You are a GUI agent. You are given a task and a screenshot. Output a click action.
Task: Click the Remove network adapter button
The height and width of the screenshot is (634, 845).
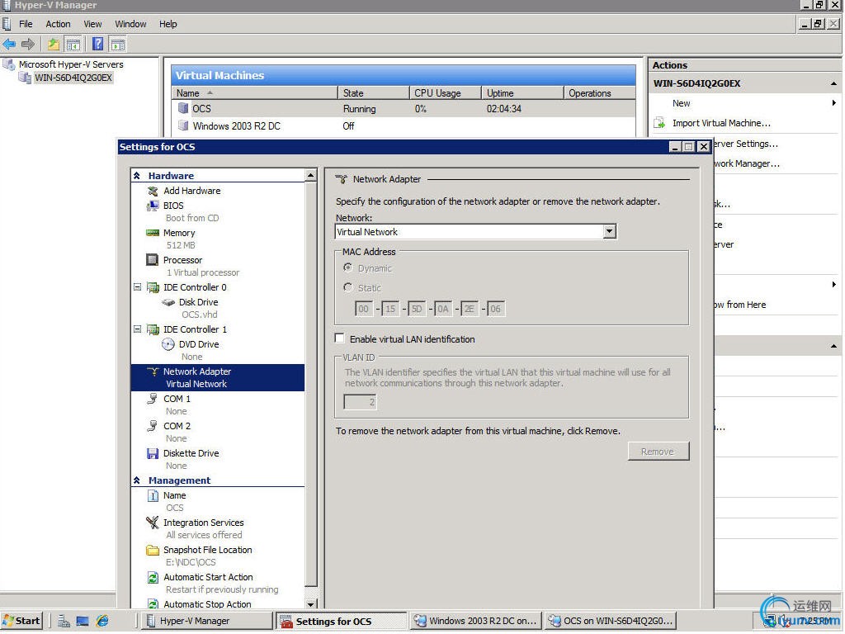click(x=658, y=452)
